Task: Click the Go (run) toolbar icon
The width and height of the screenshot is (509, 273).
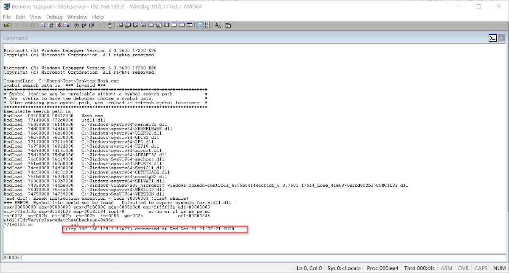Action: (x=43, y=25)
